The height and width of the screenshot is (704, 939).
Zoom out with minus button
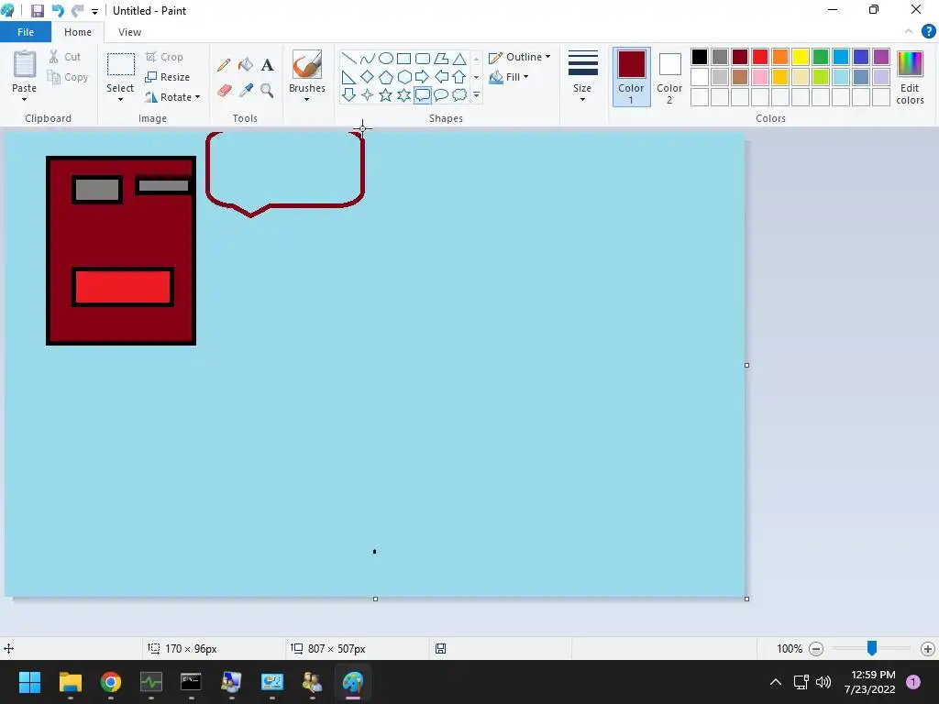(x=816, y=649)
